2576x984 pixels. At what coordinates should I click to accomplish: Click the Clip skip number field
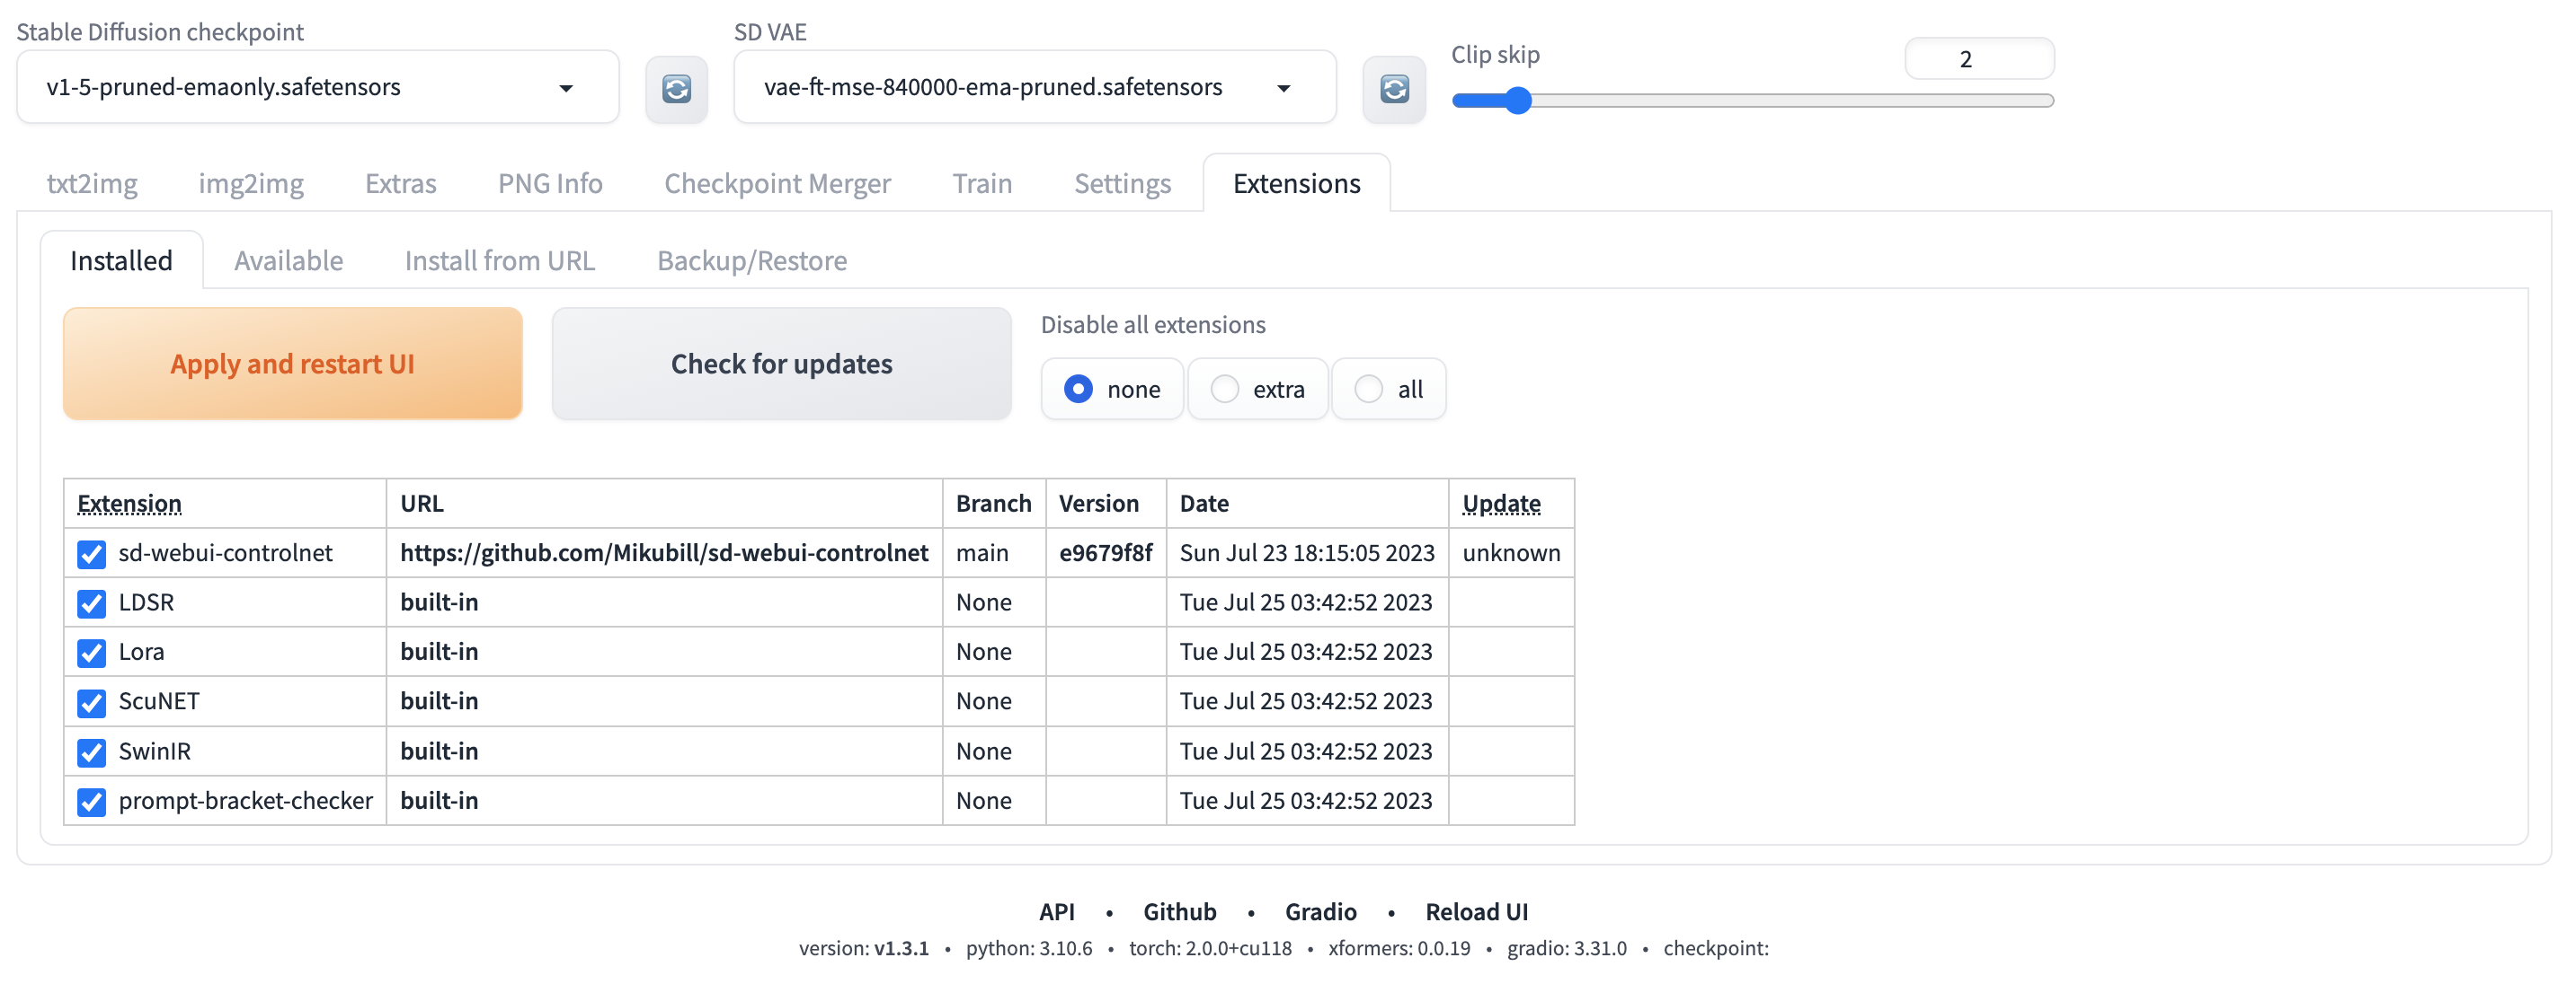coord(1978,59)
